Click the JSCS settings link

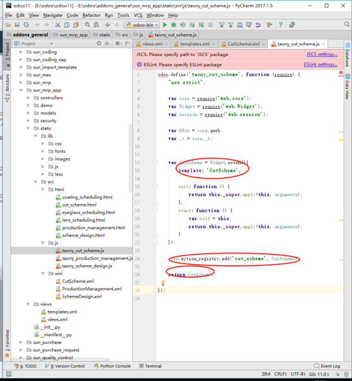(322, 54)
